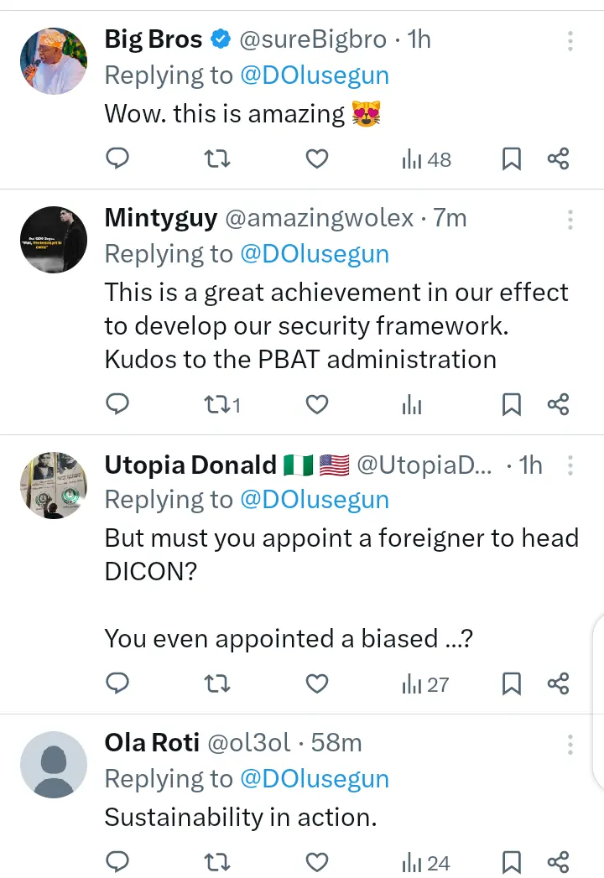The image size is (604, 878).
Task: Share Ola Roti's tweet
Action: (558, 861)
